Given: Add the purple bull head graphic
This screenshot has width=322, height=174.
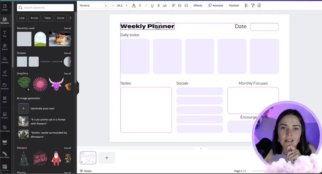Looking at the screenshot, I should point(56,84).
